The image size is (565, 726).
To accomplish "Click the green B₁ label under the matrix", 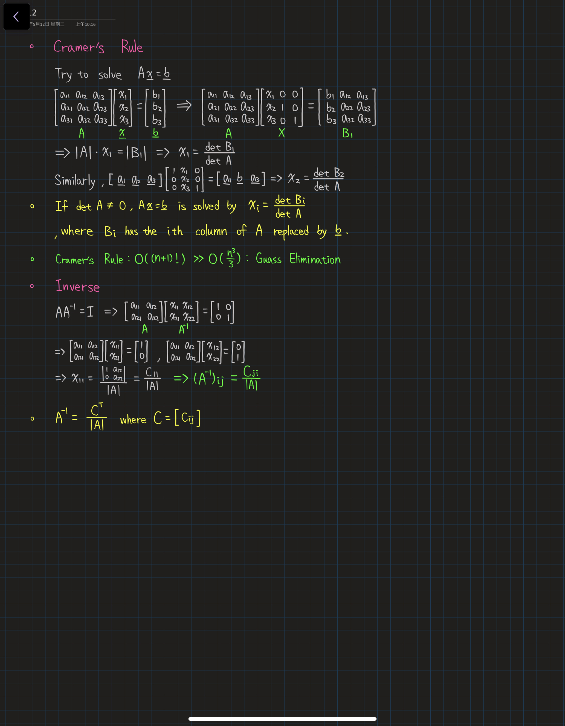I will [347, 133].
